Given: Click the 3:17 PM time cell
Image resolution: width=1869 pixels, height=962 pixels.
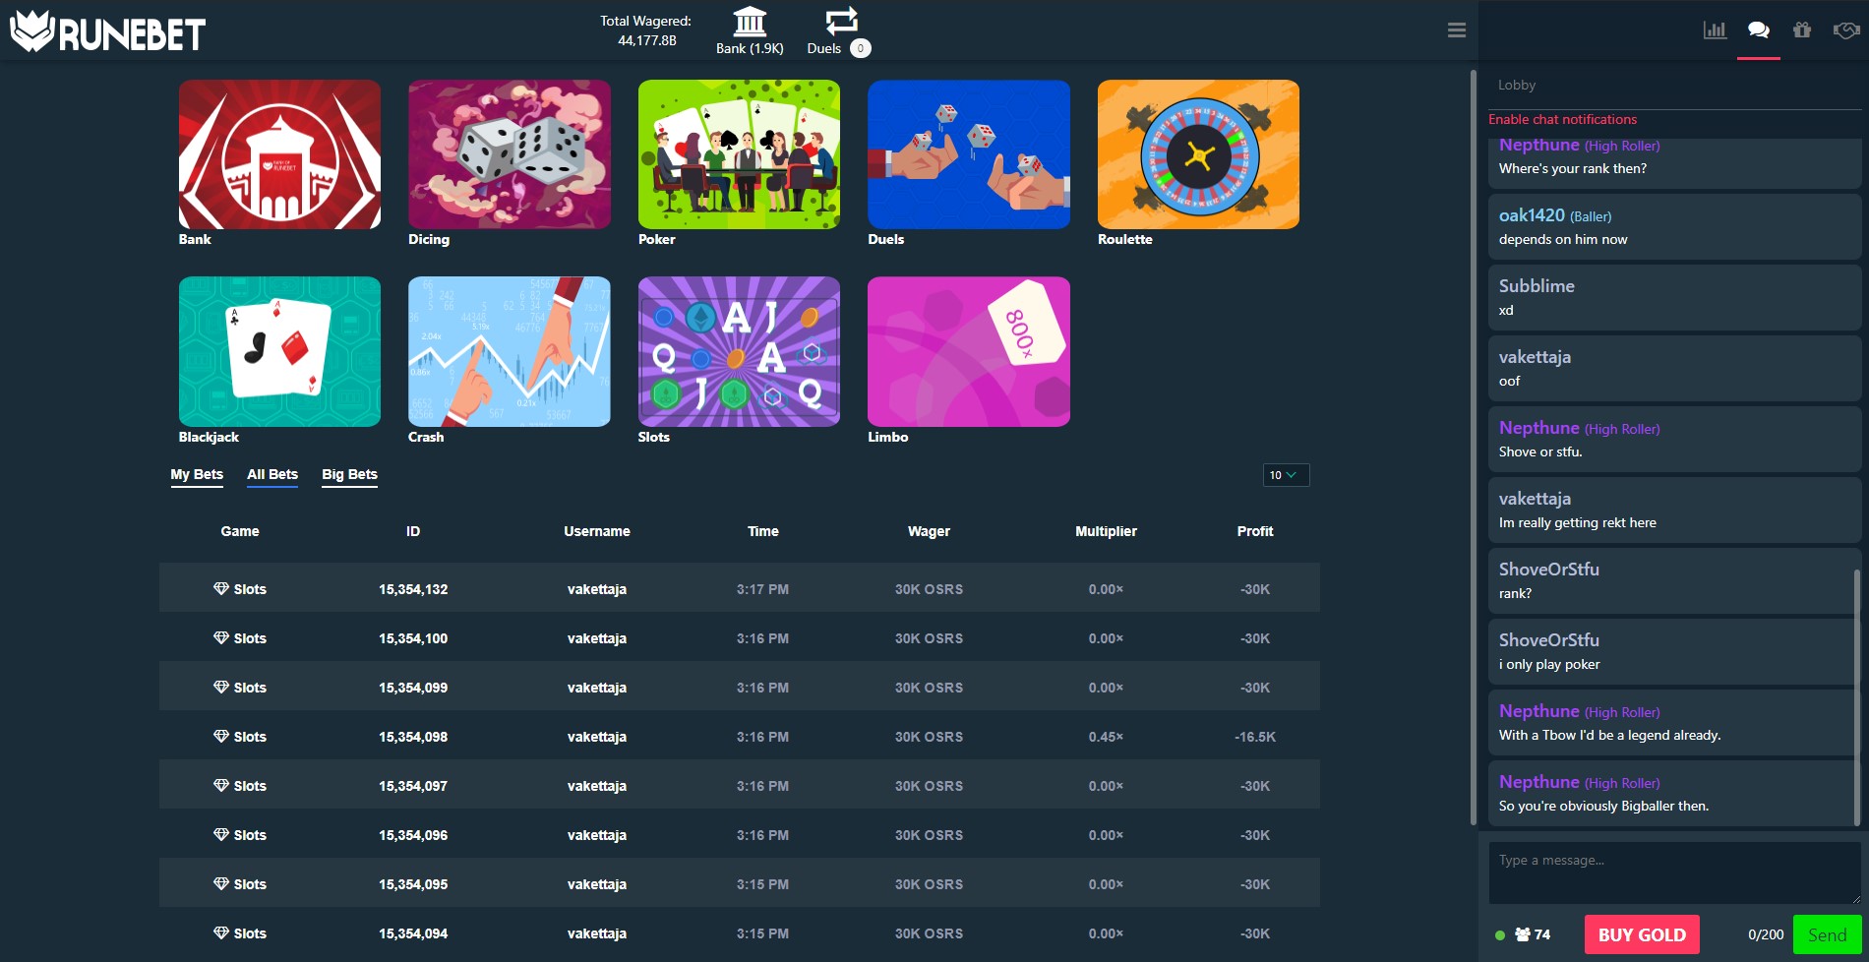Looking at the screenshot, I should click(x=762, y=589).
